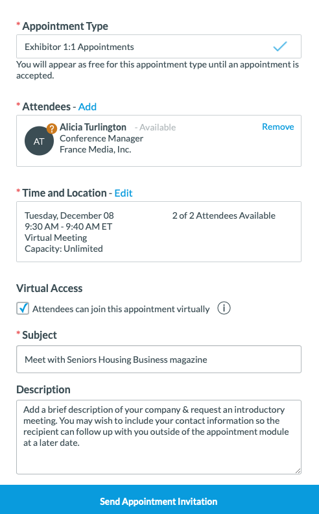Remove Alicia Turlington from attendees
319x514 pixels.
point(278,127)
